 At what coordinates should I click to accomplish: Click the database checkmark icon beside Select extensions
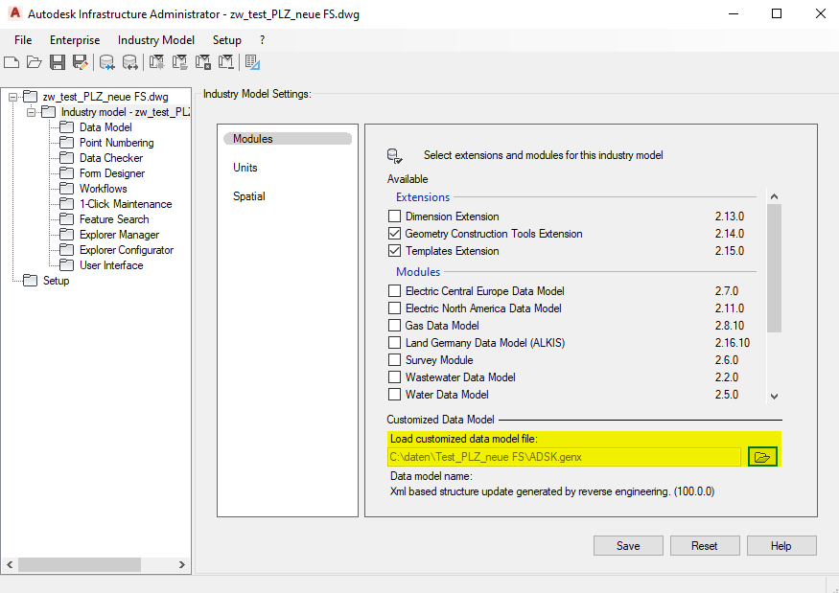click(x=394, y=156)
